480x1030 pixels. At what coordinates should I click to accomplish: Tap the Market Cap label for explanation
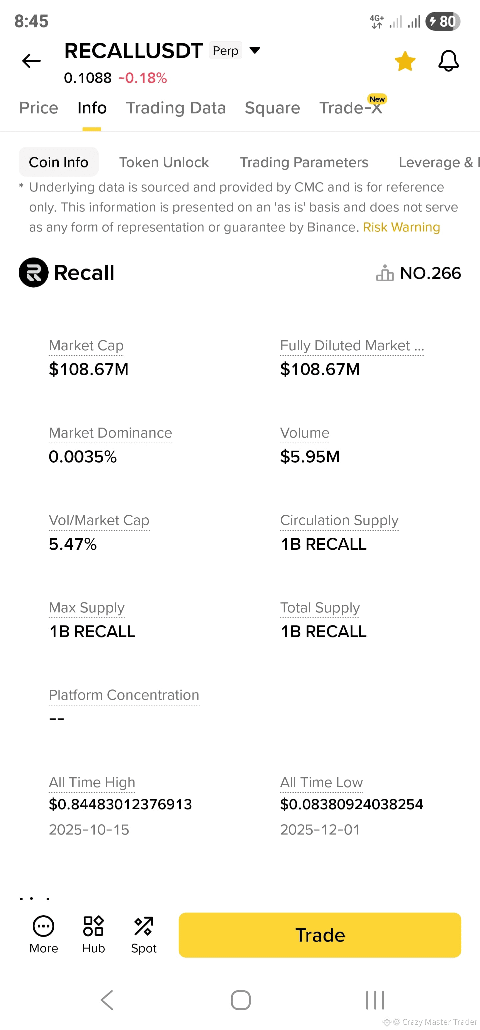click(x=86, y=346)
